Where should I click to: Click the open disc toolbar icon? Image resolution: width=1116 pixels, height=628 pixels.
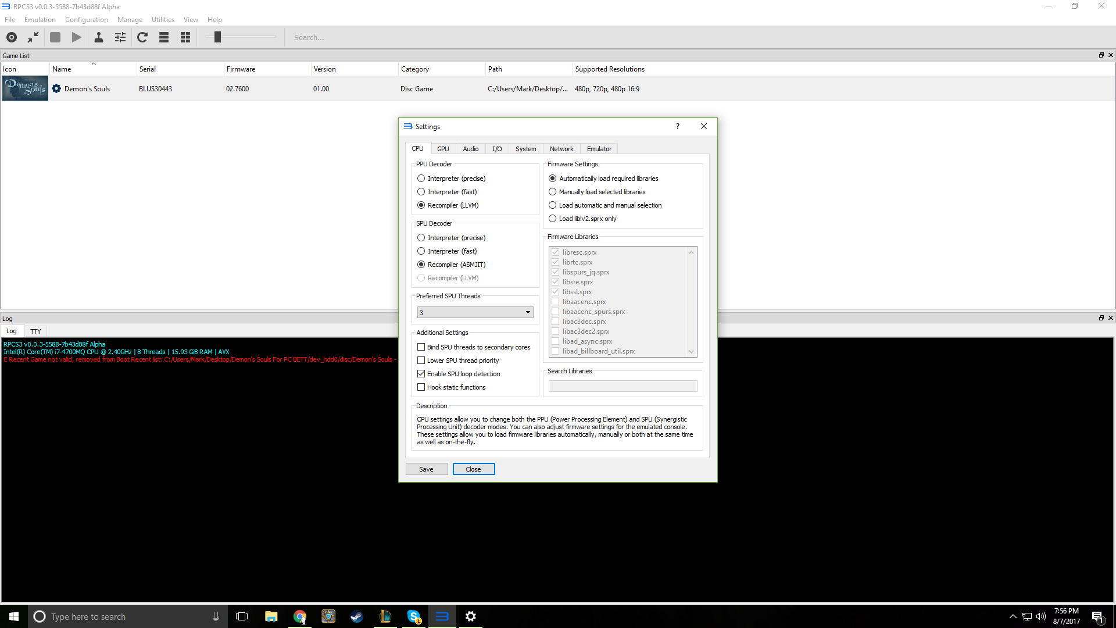click(12, 37)
